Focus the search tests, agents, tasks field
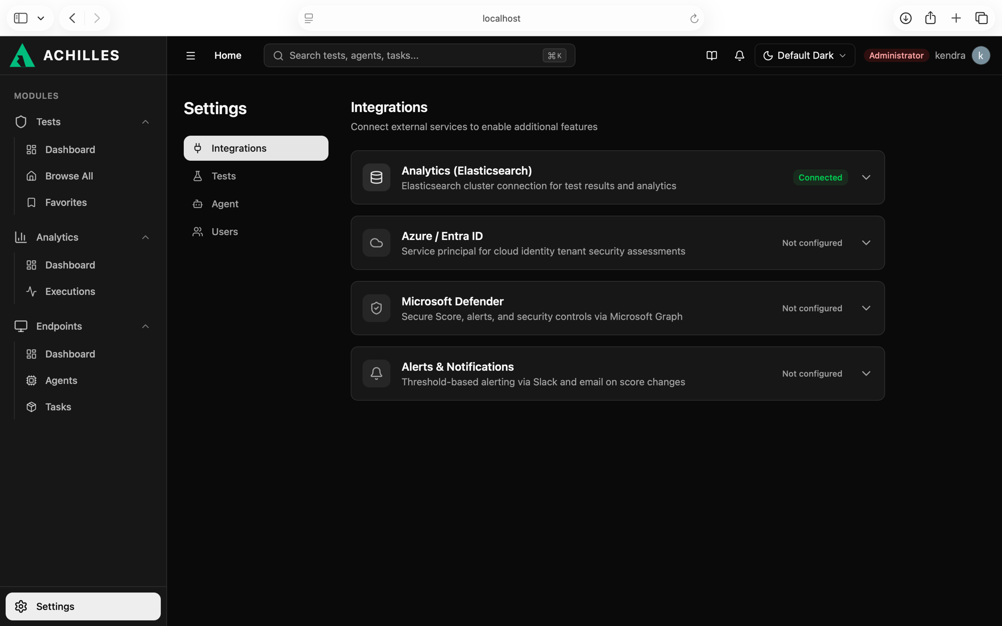This screenshot has width=1002, height=626. 419,56
